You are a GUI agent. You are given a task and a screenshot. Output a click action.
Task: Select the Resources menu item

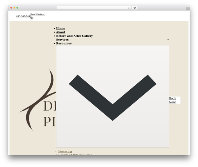point(64,43)
